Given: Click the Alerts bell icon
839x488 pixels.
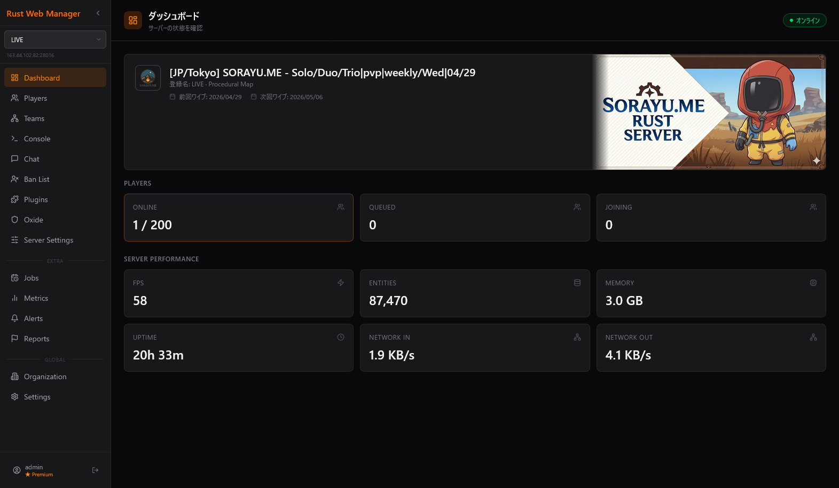Looking at the screenshot, I should (14, 318).
